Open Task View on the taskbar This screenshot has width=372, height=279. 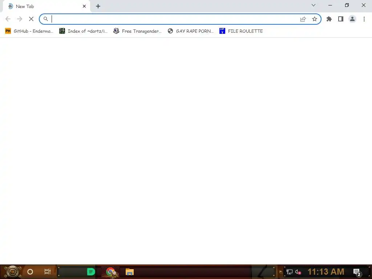tap(48, 272)
